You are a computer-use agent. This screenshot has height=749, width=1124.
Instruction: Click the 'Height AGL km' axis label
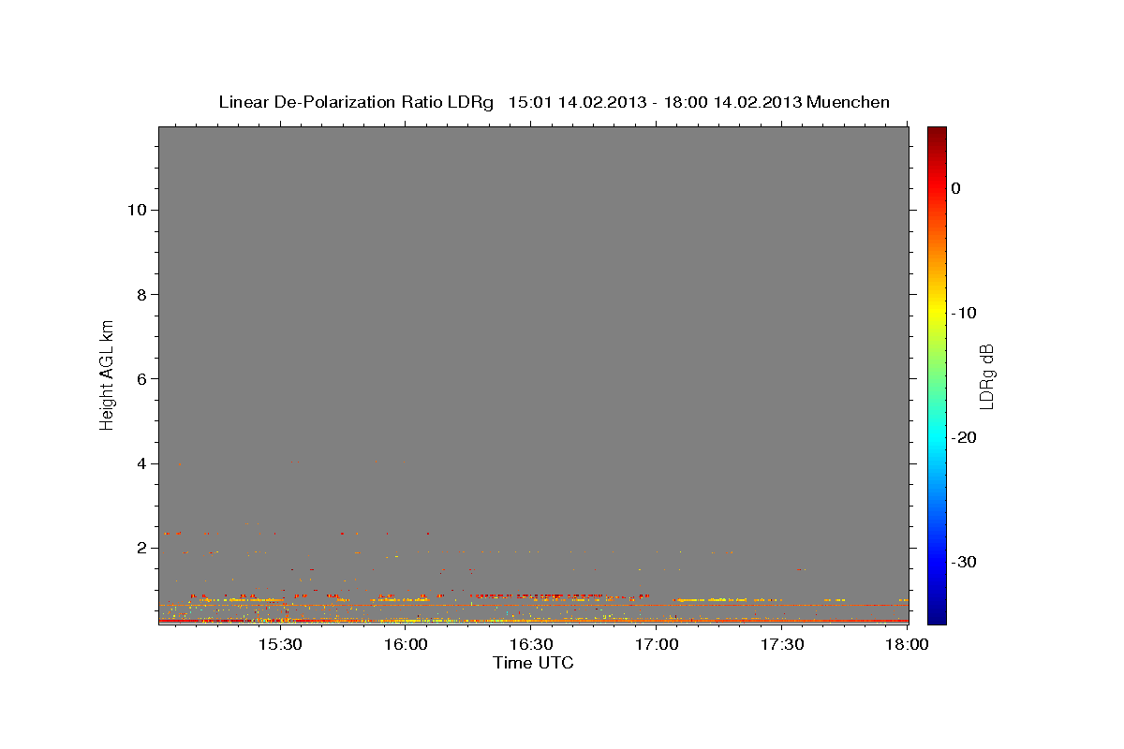(x=108, y=374)
